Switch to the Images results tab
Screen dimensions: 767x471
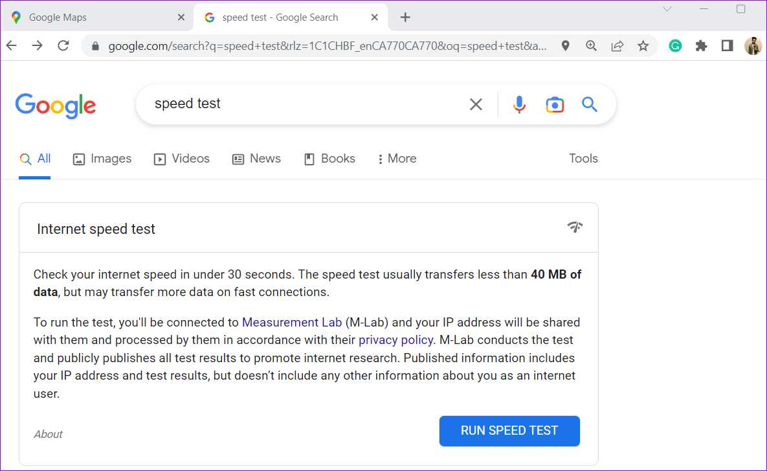102,159
